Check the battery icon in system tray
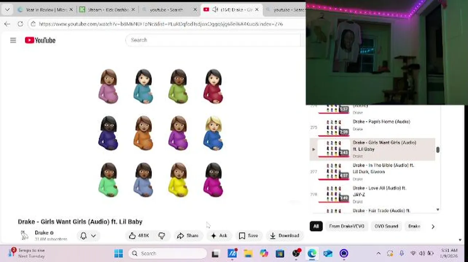 tap(430, 254)
